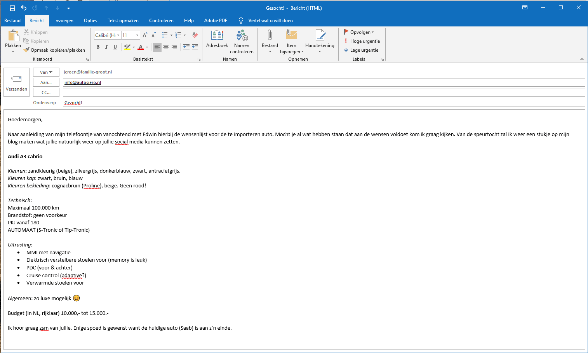Send the email with Verzenden
The height and width of the screenshot is (353, 588).
point(16,82)
